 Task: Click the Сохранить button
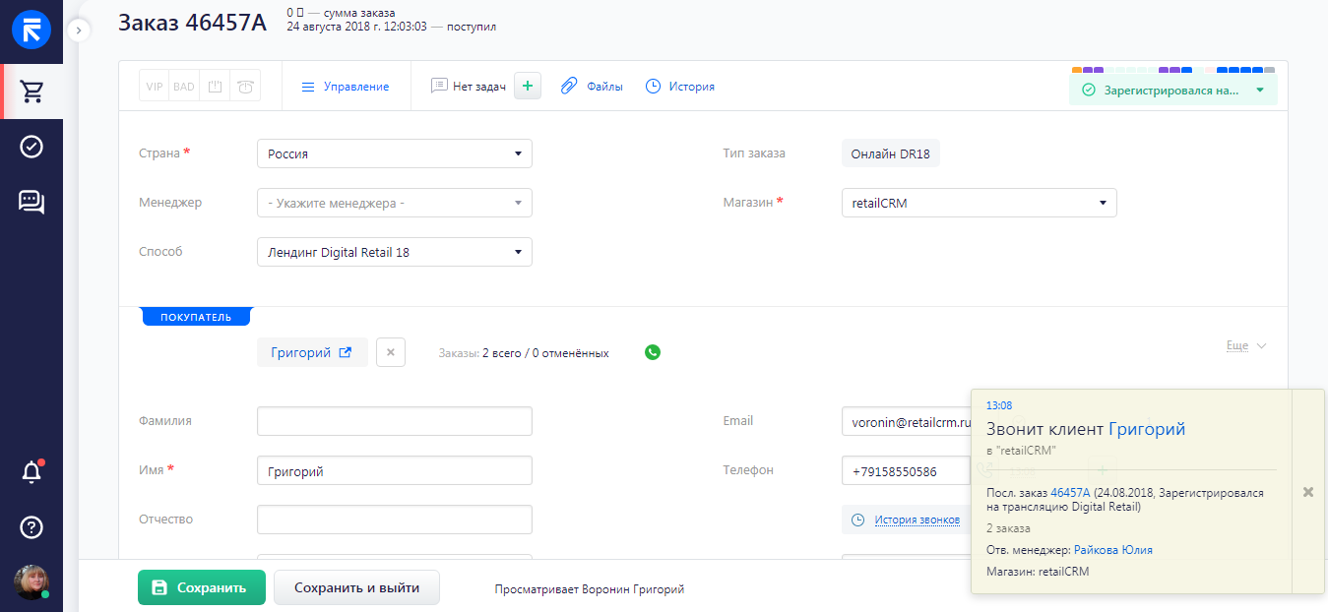(201, 587)
